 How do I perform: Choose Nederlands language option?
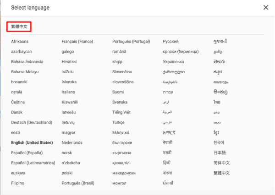tap(72, 142)
